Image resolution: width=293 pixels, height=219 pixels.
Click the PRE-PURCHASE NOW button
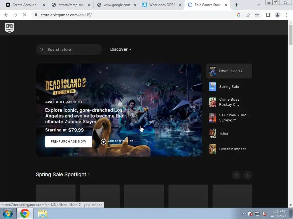coord(69,141)
